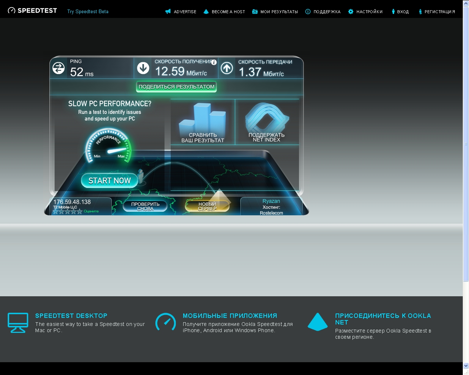
Task: Click the Оцените rating link
Action: pyautogui.click(x=91, y=211)
